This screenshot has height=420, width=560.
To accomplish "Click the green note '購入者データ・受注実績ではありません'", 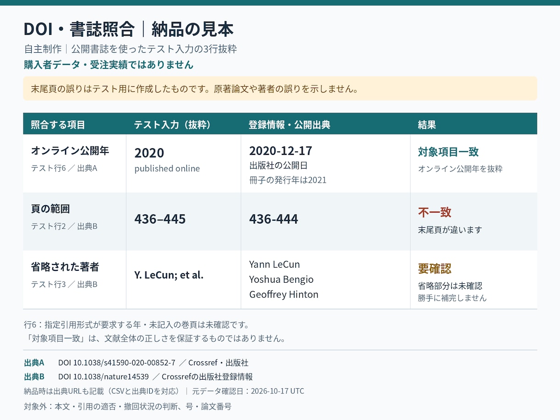I will [109, 65].
